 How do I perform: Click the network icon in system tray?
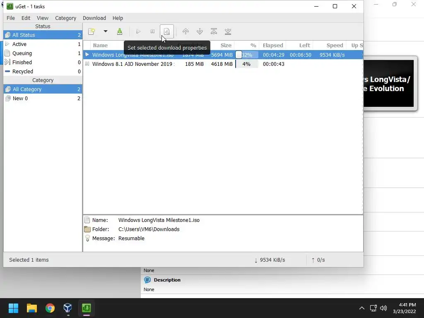pyautogui.click(x=373, y=308)
